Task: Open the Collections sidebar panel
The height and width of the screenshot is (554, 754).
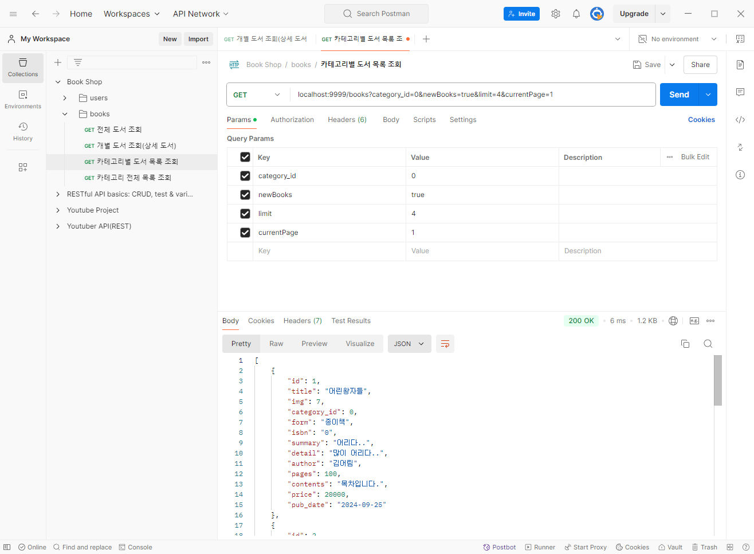Action: coord(23,68)
